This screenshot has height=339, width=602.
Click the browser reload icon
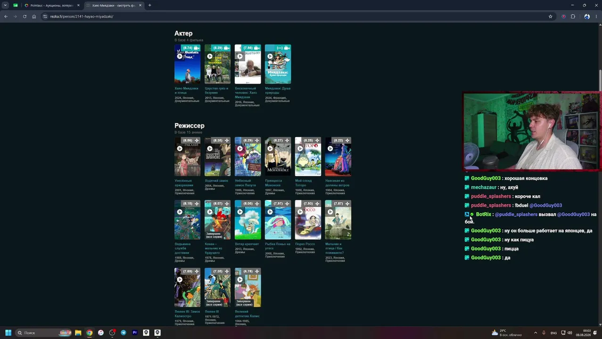(x=25, y=16)
